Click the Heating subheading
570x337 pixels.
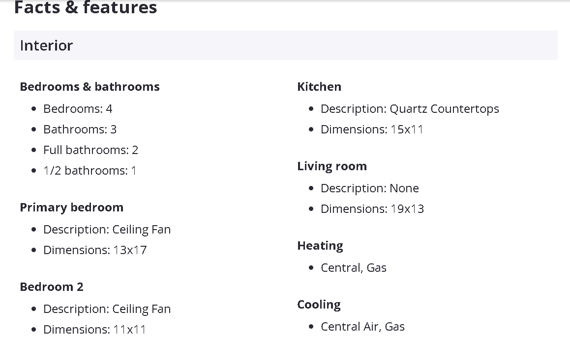click(320, 246)
